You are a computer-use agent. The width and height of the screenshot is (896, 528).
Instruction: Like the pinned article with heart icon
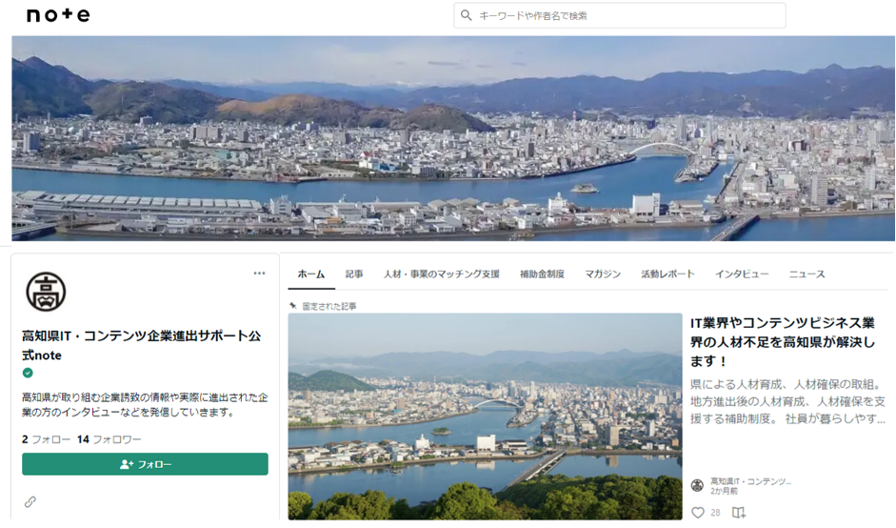pyautogui.click(x=698, y=512)
